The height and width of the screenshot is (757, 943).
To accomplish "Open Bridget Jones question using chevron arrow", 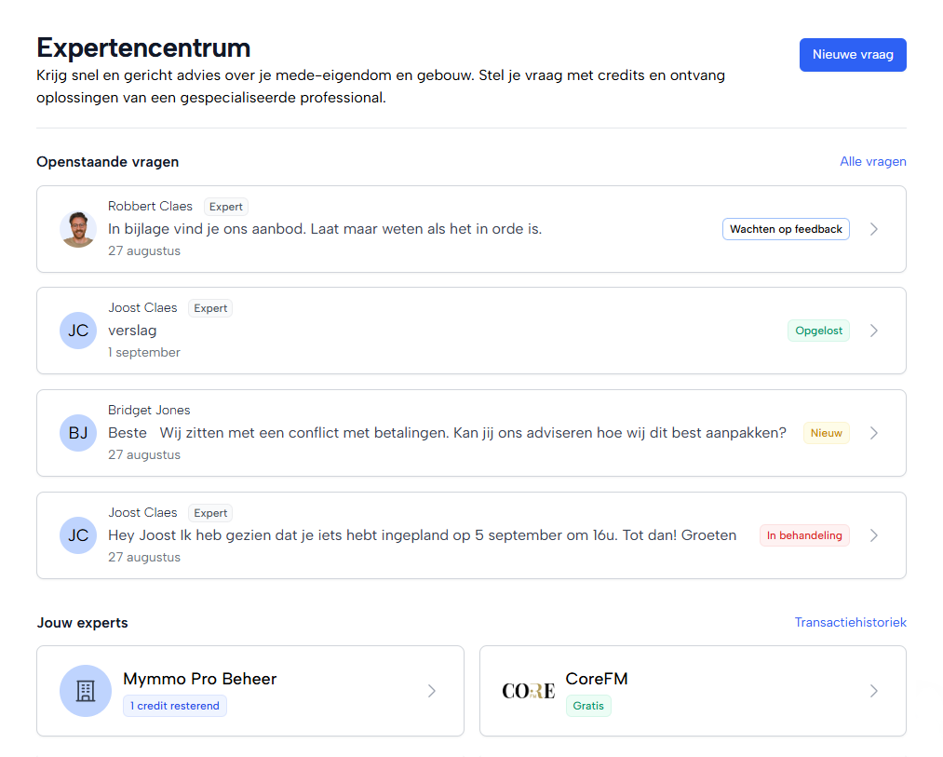I will coord(873,433).
